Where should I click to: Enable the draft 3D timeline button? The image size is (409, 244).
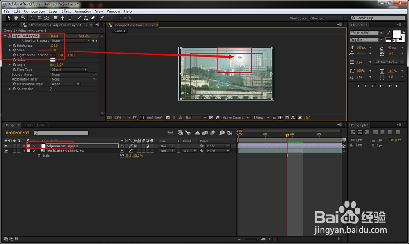point(188,133)
